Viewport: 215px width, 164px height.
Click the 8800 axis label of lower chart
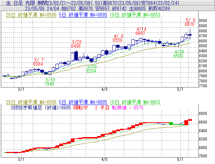click(x=203, y=114)
